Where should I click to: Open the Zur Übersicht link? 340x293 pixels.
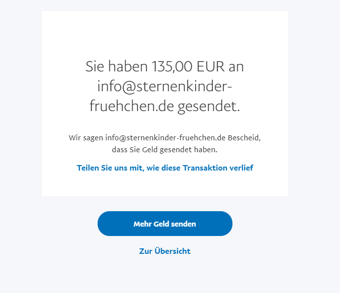[165, 251]
